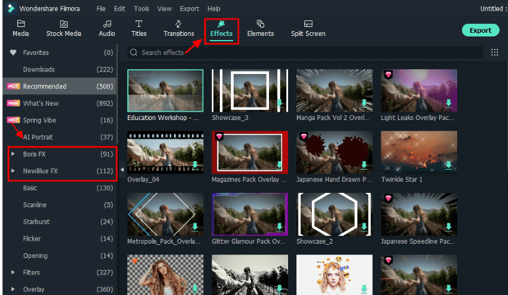The height and width of the screenshot is (295, 508).
Task: Select the Effects tab
Action: [x=221, y=29]
